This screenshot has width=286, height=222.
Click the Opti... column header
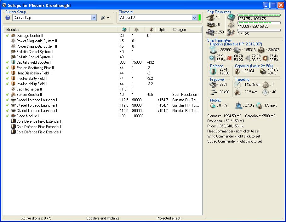[163, 30]
